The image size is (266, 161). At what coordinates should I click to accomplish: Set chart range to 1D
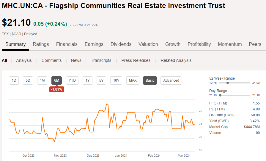14,80
